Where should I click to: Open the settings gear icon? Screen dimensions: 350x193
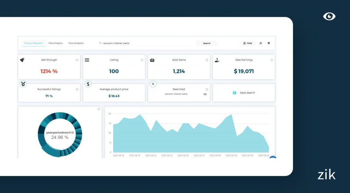(x=269, y=43)
